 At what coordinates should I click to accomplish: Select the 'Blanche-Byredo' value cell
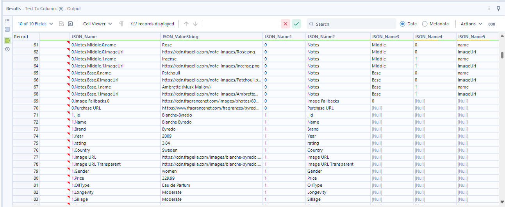212,115
